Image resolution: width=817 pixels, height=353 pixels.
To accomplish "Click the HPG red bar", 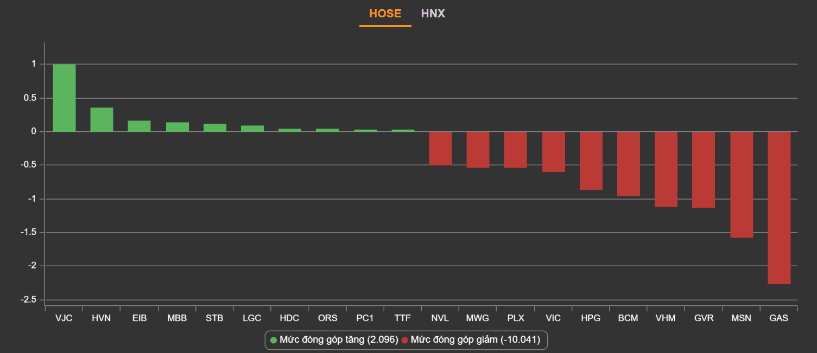I will click(x=591, y=161).
